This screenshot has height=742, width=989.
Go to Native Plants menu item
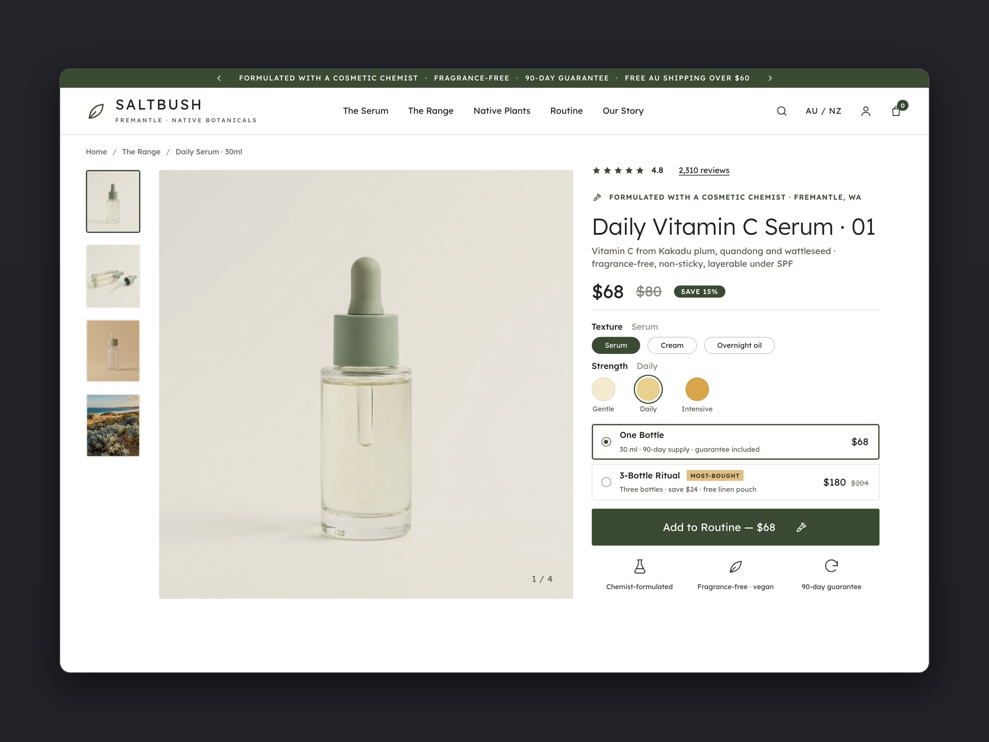click(x=502, y=111)
